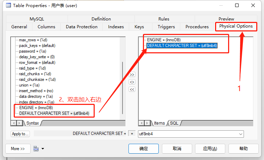Click the 取消 button
Image resolution: width=264 pixels, height=160 pixels.
click(x=177, y=149)
